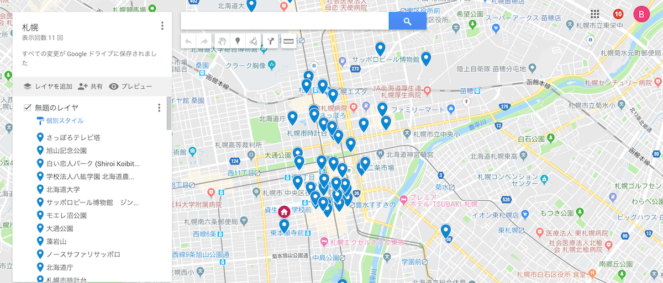Click the もつき公園 park icon
The height and width of the screenshot is (283, 663).
click(578, 212)
